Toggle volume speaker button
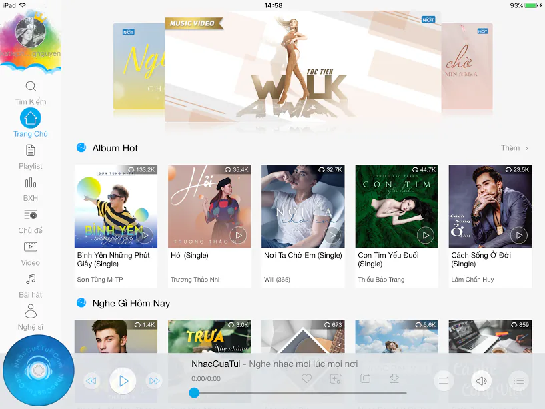This screenshot has width=545, height=409. 482,381
